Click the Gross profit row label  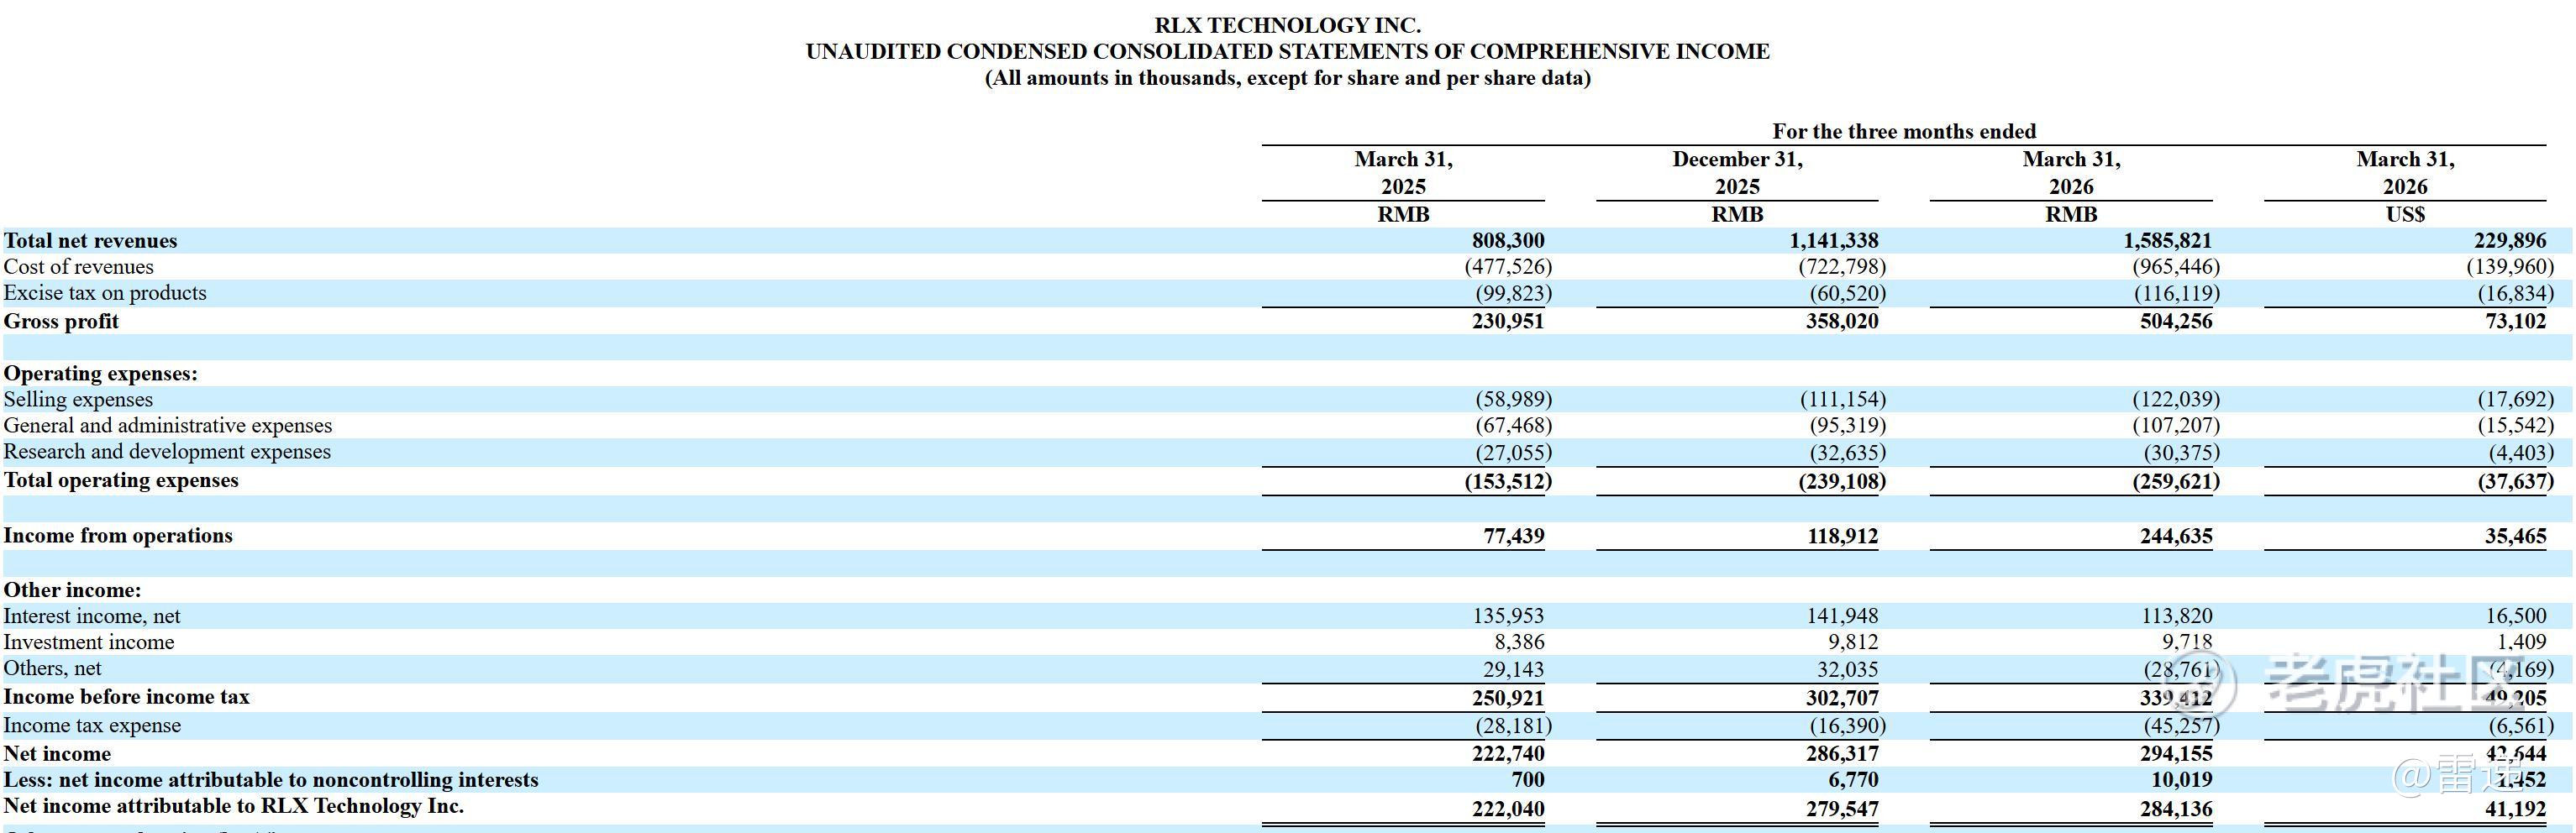[x=61, y=321]
